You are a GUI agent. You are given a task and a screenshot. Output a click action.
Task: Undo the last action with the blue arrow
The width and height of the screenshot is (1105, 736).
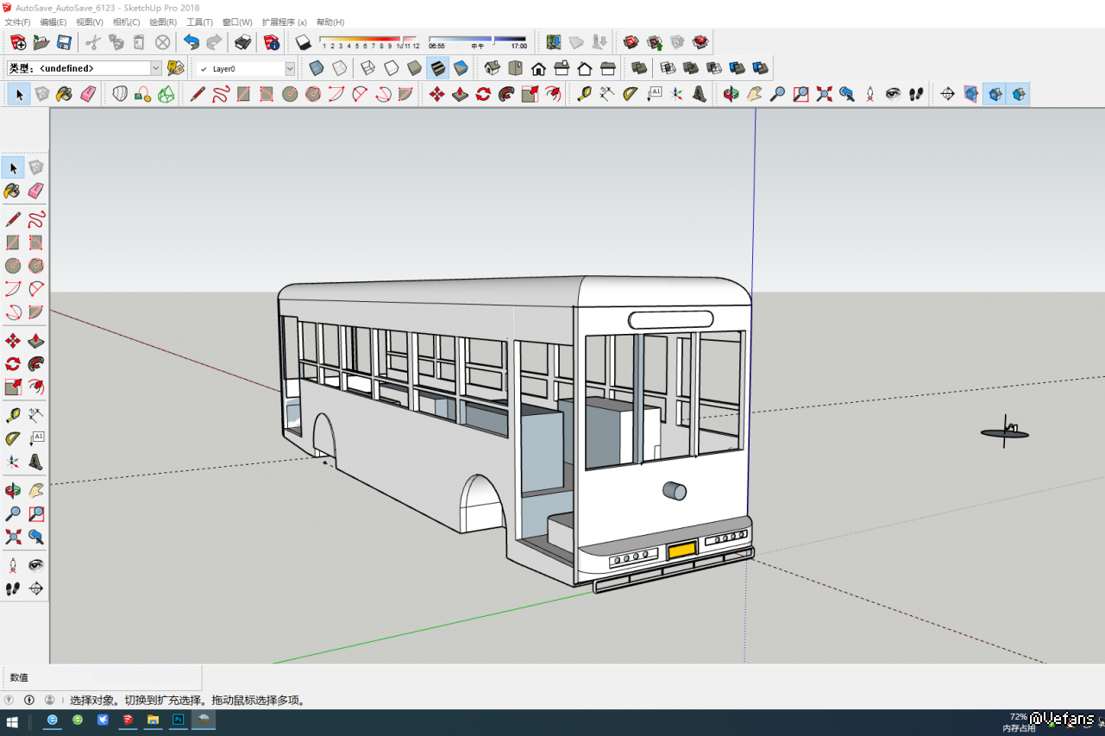click(x=191, y=42)
